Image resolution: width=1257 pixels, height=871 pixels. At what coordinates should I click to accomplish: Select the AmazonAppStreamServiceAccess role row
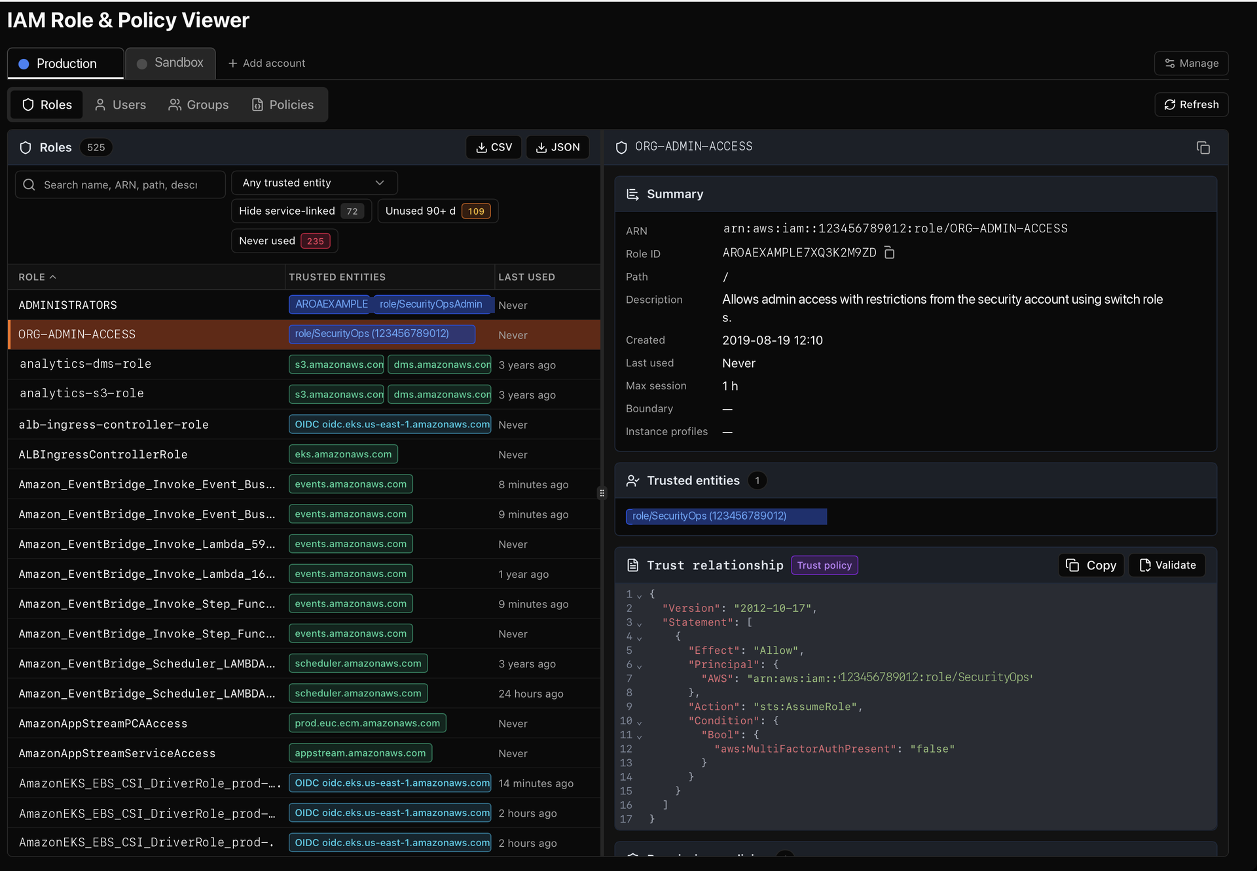(x=304, y=754)
